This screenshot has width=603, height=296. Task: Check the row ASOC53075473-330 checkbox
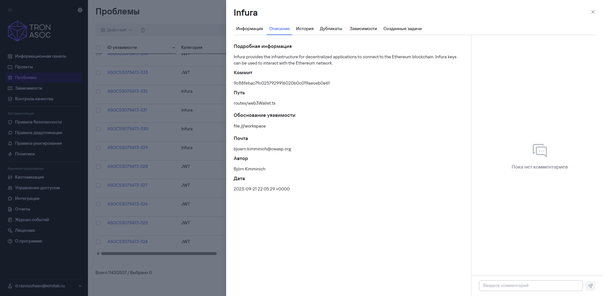click(x=98, y=129)
